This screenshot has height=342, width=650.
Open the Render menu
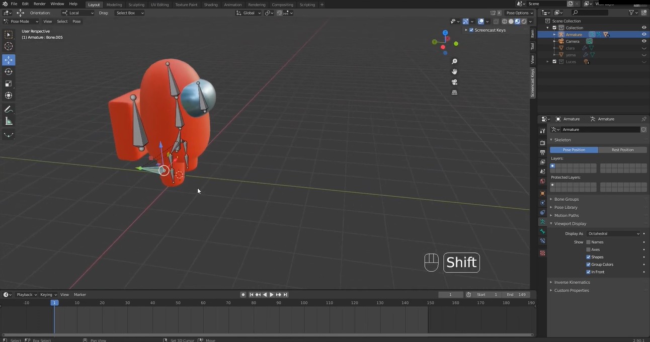pyautogui.click(x=39, y=4)
